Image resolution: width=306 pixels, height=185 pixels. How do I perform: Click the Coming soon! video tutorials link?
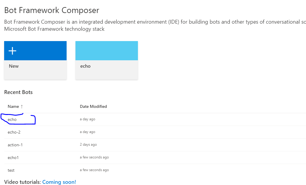[59, 182]
